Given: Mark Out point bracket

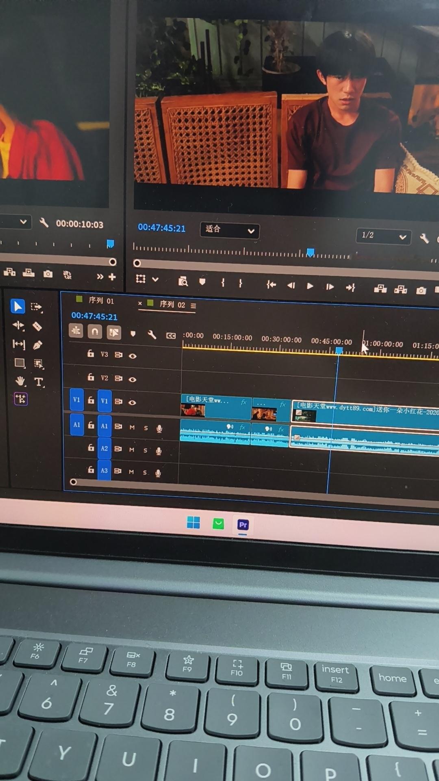Looking at the screenshot, I should [241, 283].
